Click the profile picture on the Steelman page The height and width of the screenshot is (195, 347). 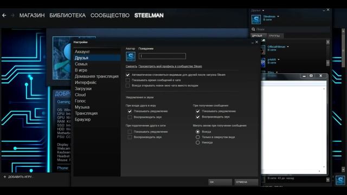[62, 58]
